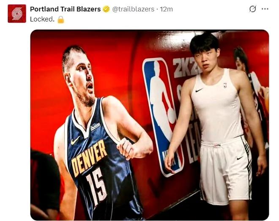Open the attached photo in full view

(150, 125)
